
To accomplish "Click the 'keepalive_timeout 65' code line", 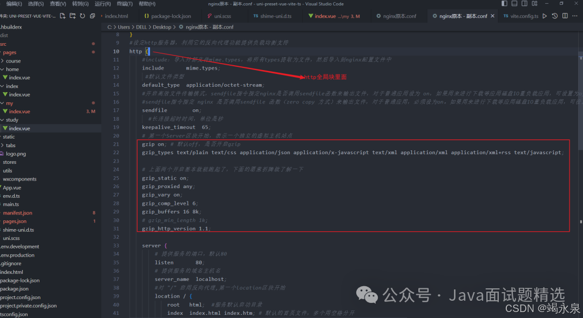I will pyautogui.click(x=176, y=127).
